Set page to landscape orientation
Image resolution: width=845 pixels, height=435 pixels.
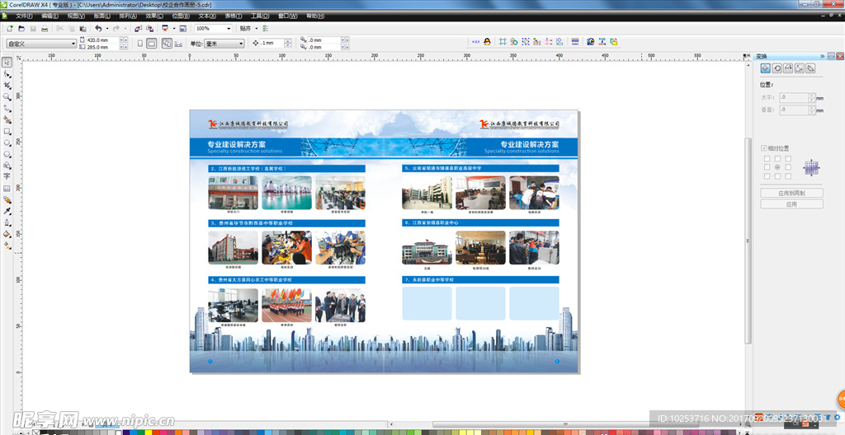pos(152,44)
